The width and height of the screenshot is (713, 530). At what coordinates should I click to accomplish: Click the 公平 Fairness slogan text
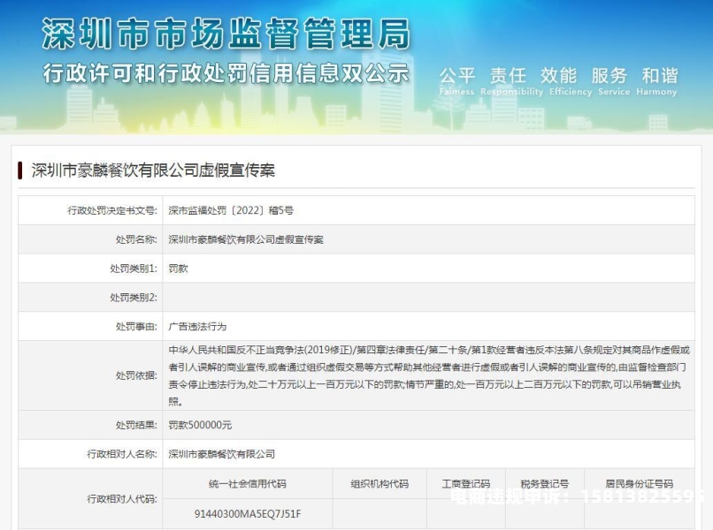[456, 79]
